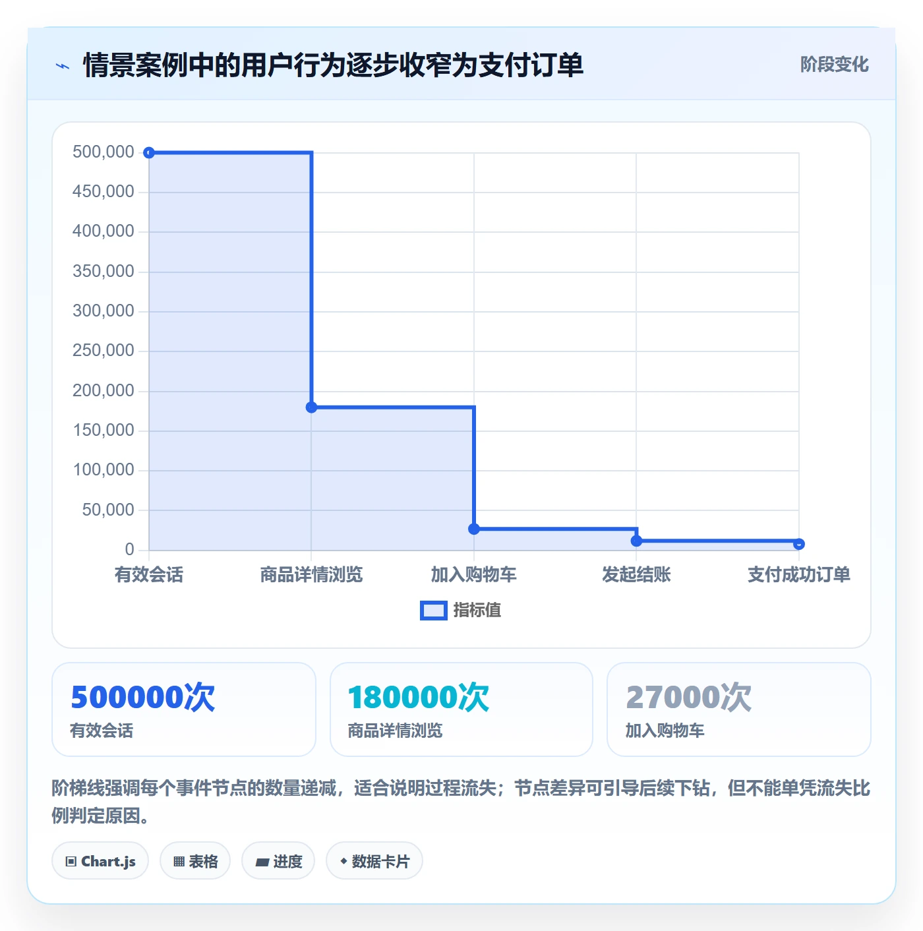The image size is (923, 931).
Task: Click the 表格 tag chip
Action: pos(195,861)
